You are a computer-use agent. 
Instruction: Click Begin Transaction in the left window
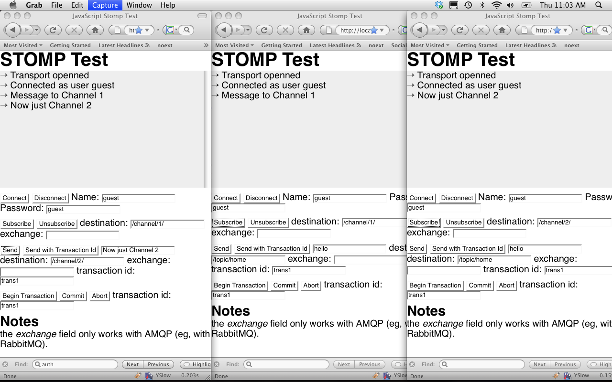28,296
